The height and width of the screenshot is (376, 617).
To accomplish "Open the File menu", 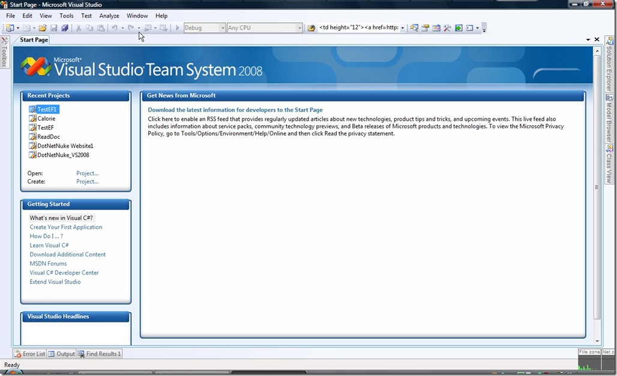I will (11, 16).
